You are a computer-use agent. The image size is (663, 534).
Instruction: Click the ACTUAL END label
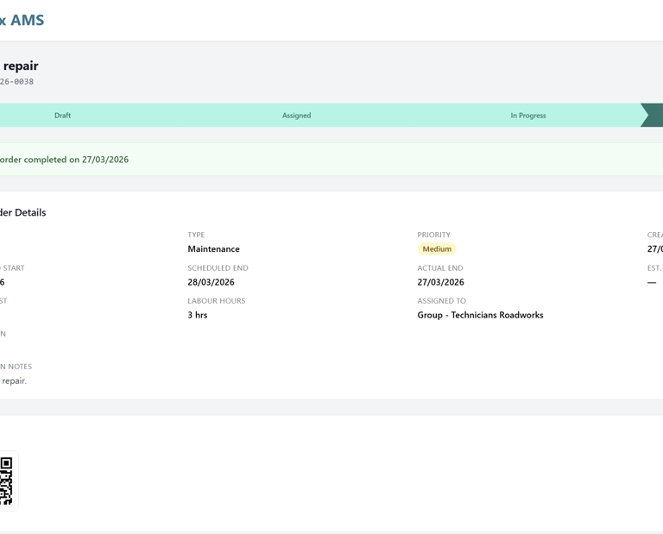(440, 267)
